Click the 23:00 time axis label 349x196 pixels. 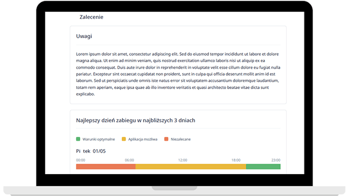(276, 160)
